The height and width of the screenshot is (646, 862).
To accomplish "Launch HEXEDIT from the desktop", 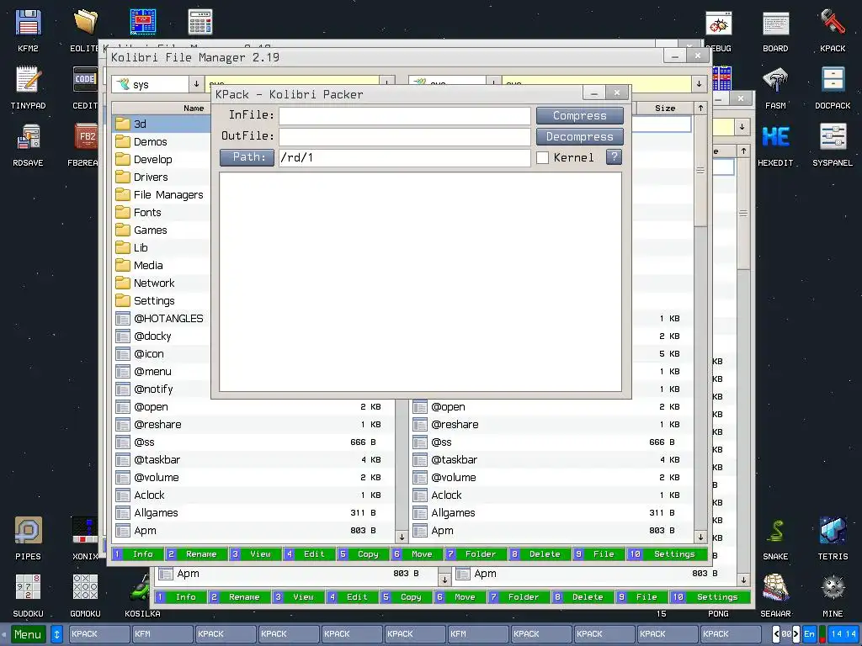I will click(x=775, y=145).
